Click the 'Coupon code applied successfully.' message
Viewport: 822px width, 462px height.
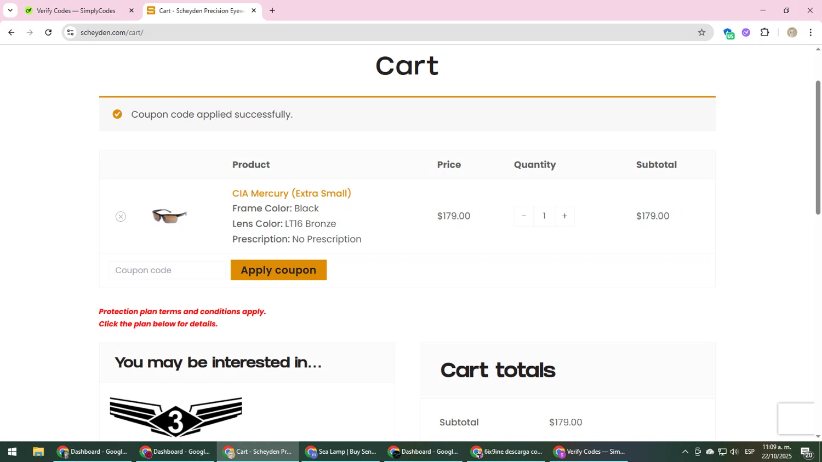(212, 114)
